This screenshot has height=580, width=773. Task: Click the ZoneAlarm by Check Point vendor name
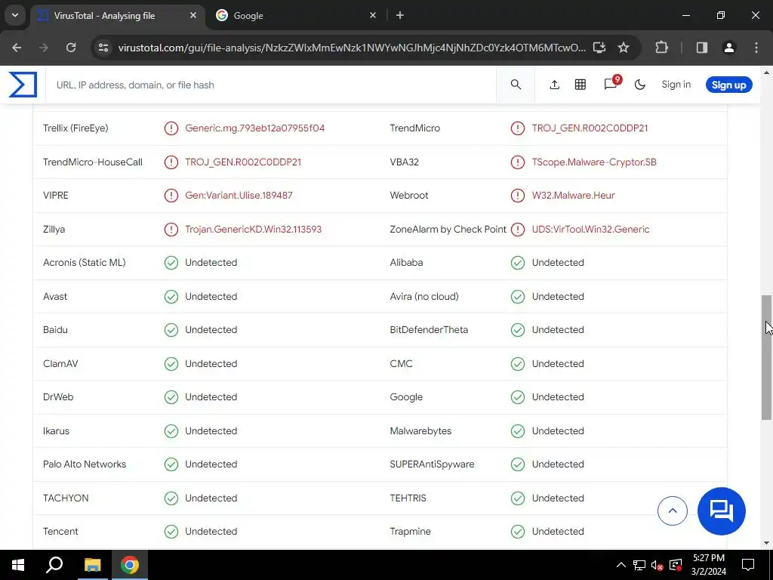point(448,230)
